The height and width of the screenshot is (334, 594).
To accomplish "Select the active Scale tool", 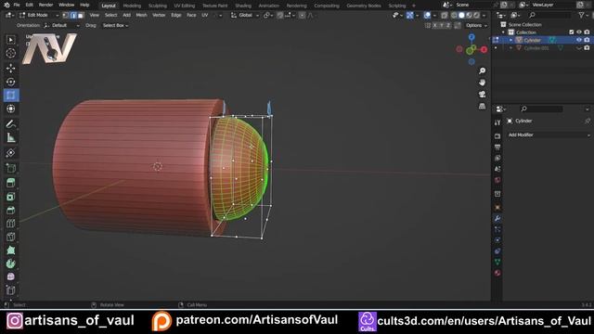I will (x=10, y=95).
